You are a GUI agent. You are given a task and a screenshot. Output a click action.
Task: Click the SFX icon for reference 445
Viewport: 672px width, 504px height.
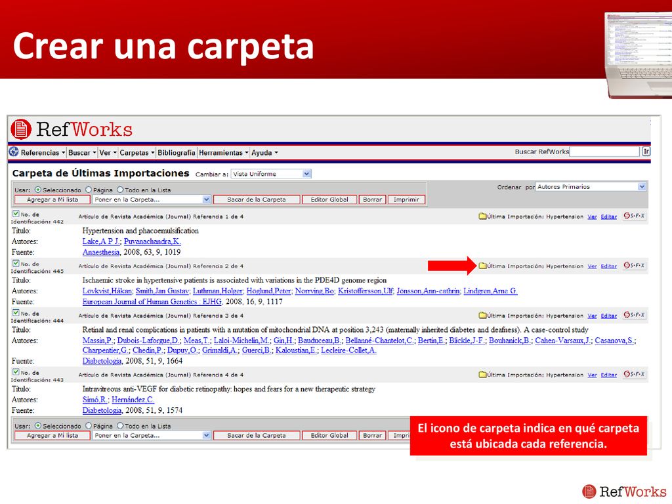634,265
